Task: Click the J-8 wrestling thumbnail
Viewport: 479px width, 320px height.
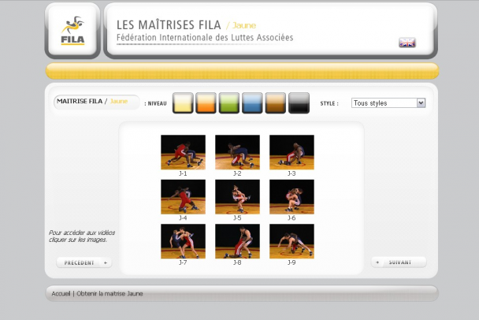Action: 237,240
